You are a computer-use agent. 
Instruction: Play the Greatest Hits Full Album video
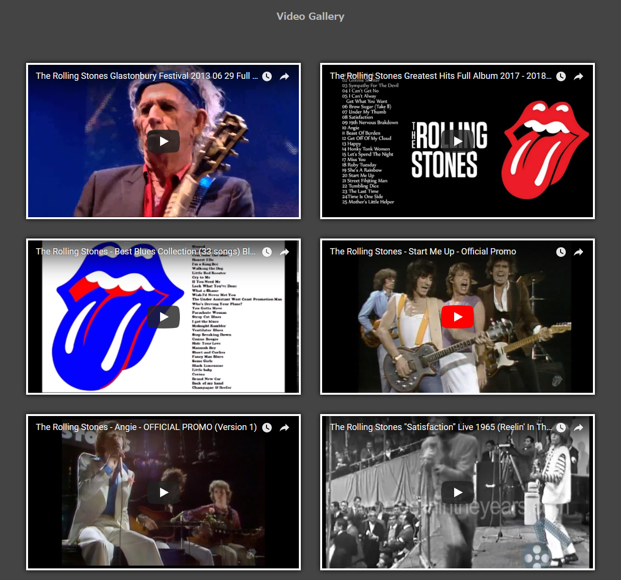[458, 141]
